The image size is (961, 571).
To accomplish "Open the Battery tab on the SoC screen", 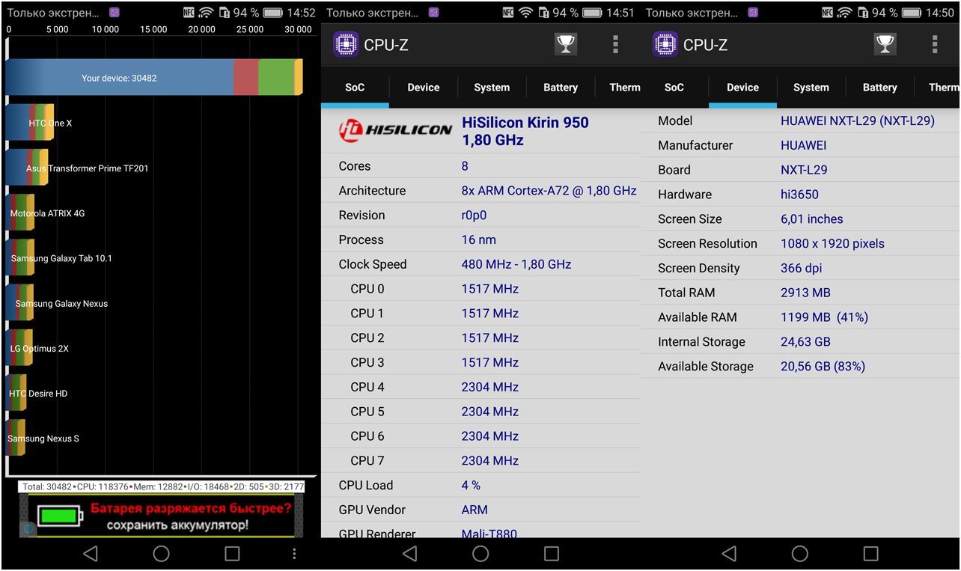I will tap(560, 88).
